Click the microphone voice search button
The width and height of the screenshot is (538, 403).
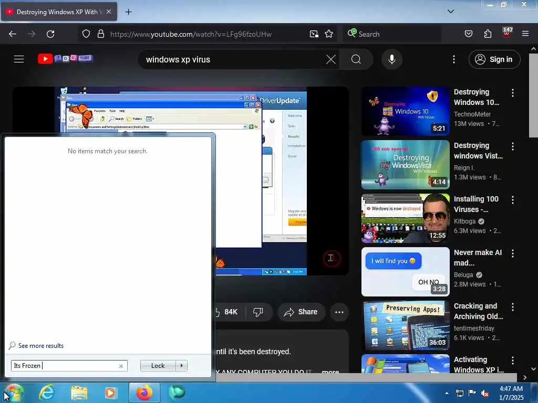392,59
